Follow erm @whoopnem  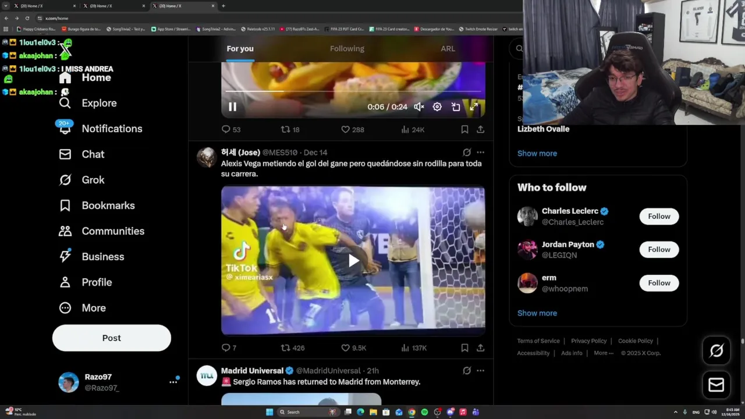pos(659,283)
